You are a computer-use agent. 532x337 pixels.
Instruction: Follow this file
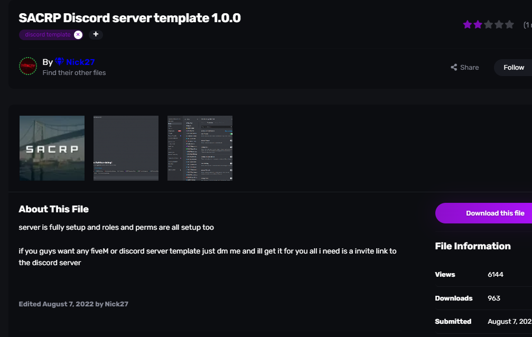[514, 68]
